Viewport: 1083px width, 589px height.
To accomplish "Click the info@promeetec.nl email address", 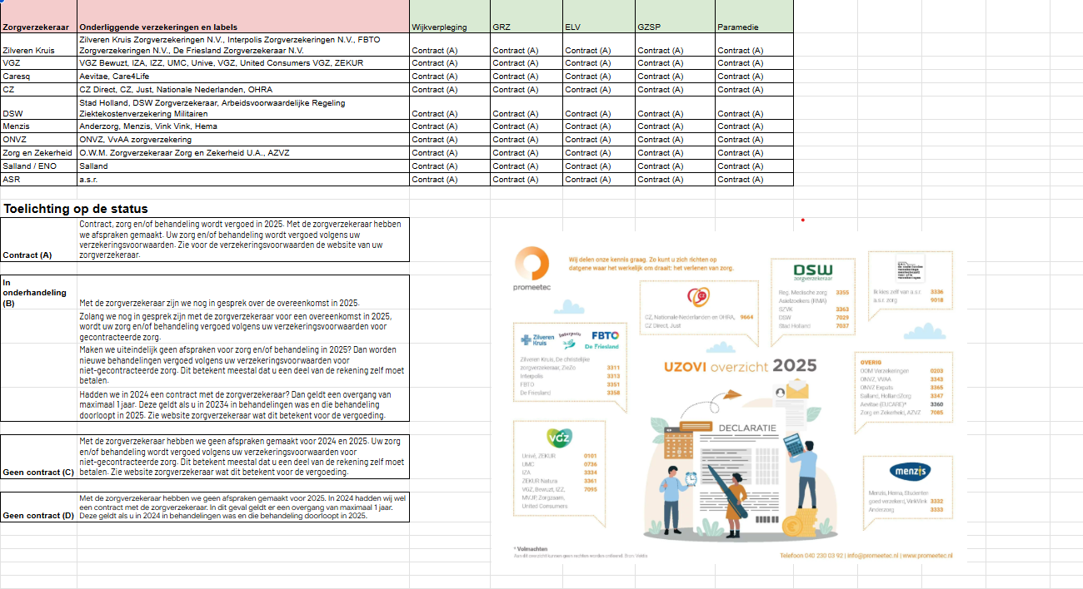I will pyautogui.click(x=871, y=555).
